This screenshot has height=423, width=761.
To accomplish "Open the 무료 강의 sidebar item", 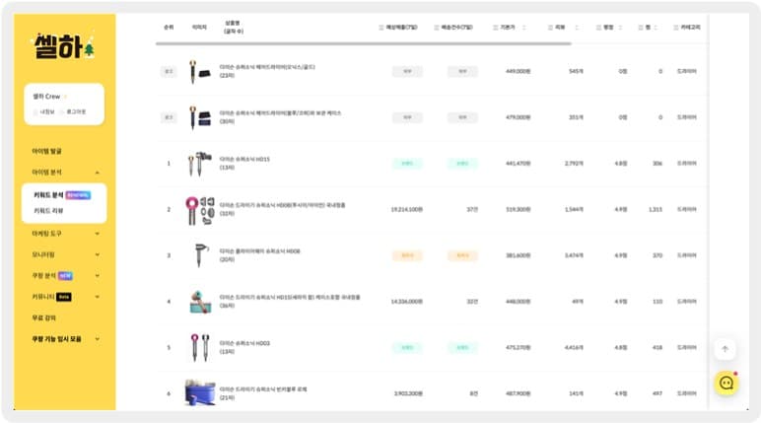I will [43, 317].
